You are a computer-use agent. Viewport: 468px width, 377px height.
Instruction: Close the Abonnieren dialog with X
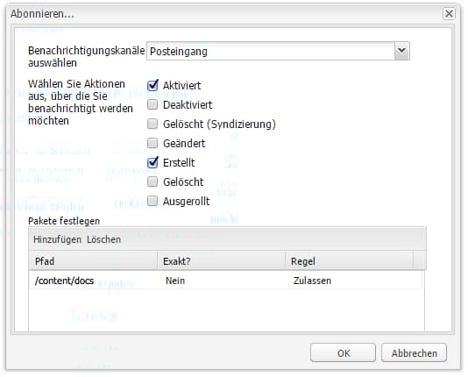449,14
